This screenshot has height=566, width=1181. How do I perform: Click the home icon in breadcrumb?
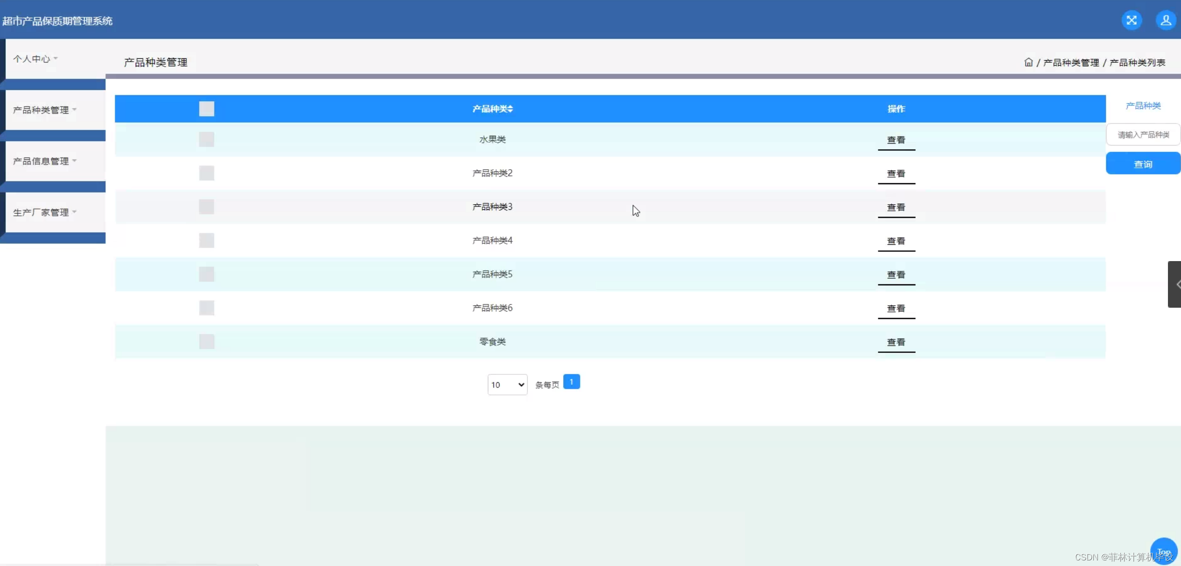[1028, 62]
